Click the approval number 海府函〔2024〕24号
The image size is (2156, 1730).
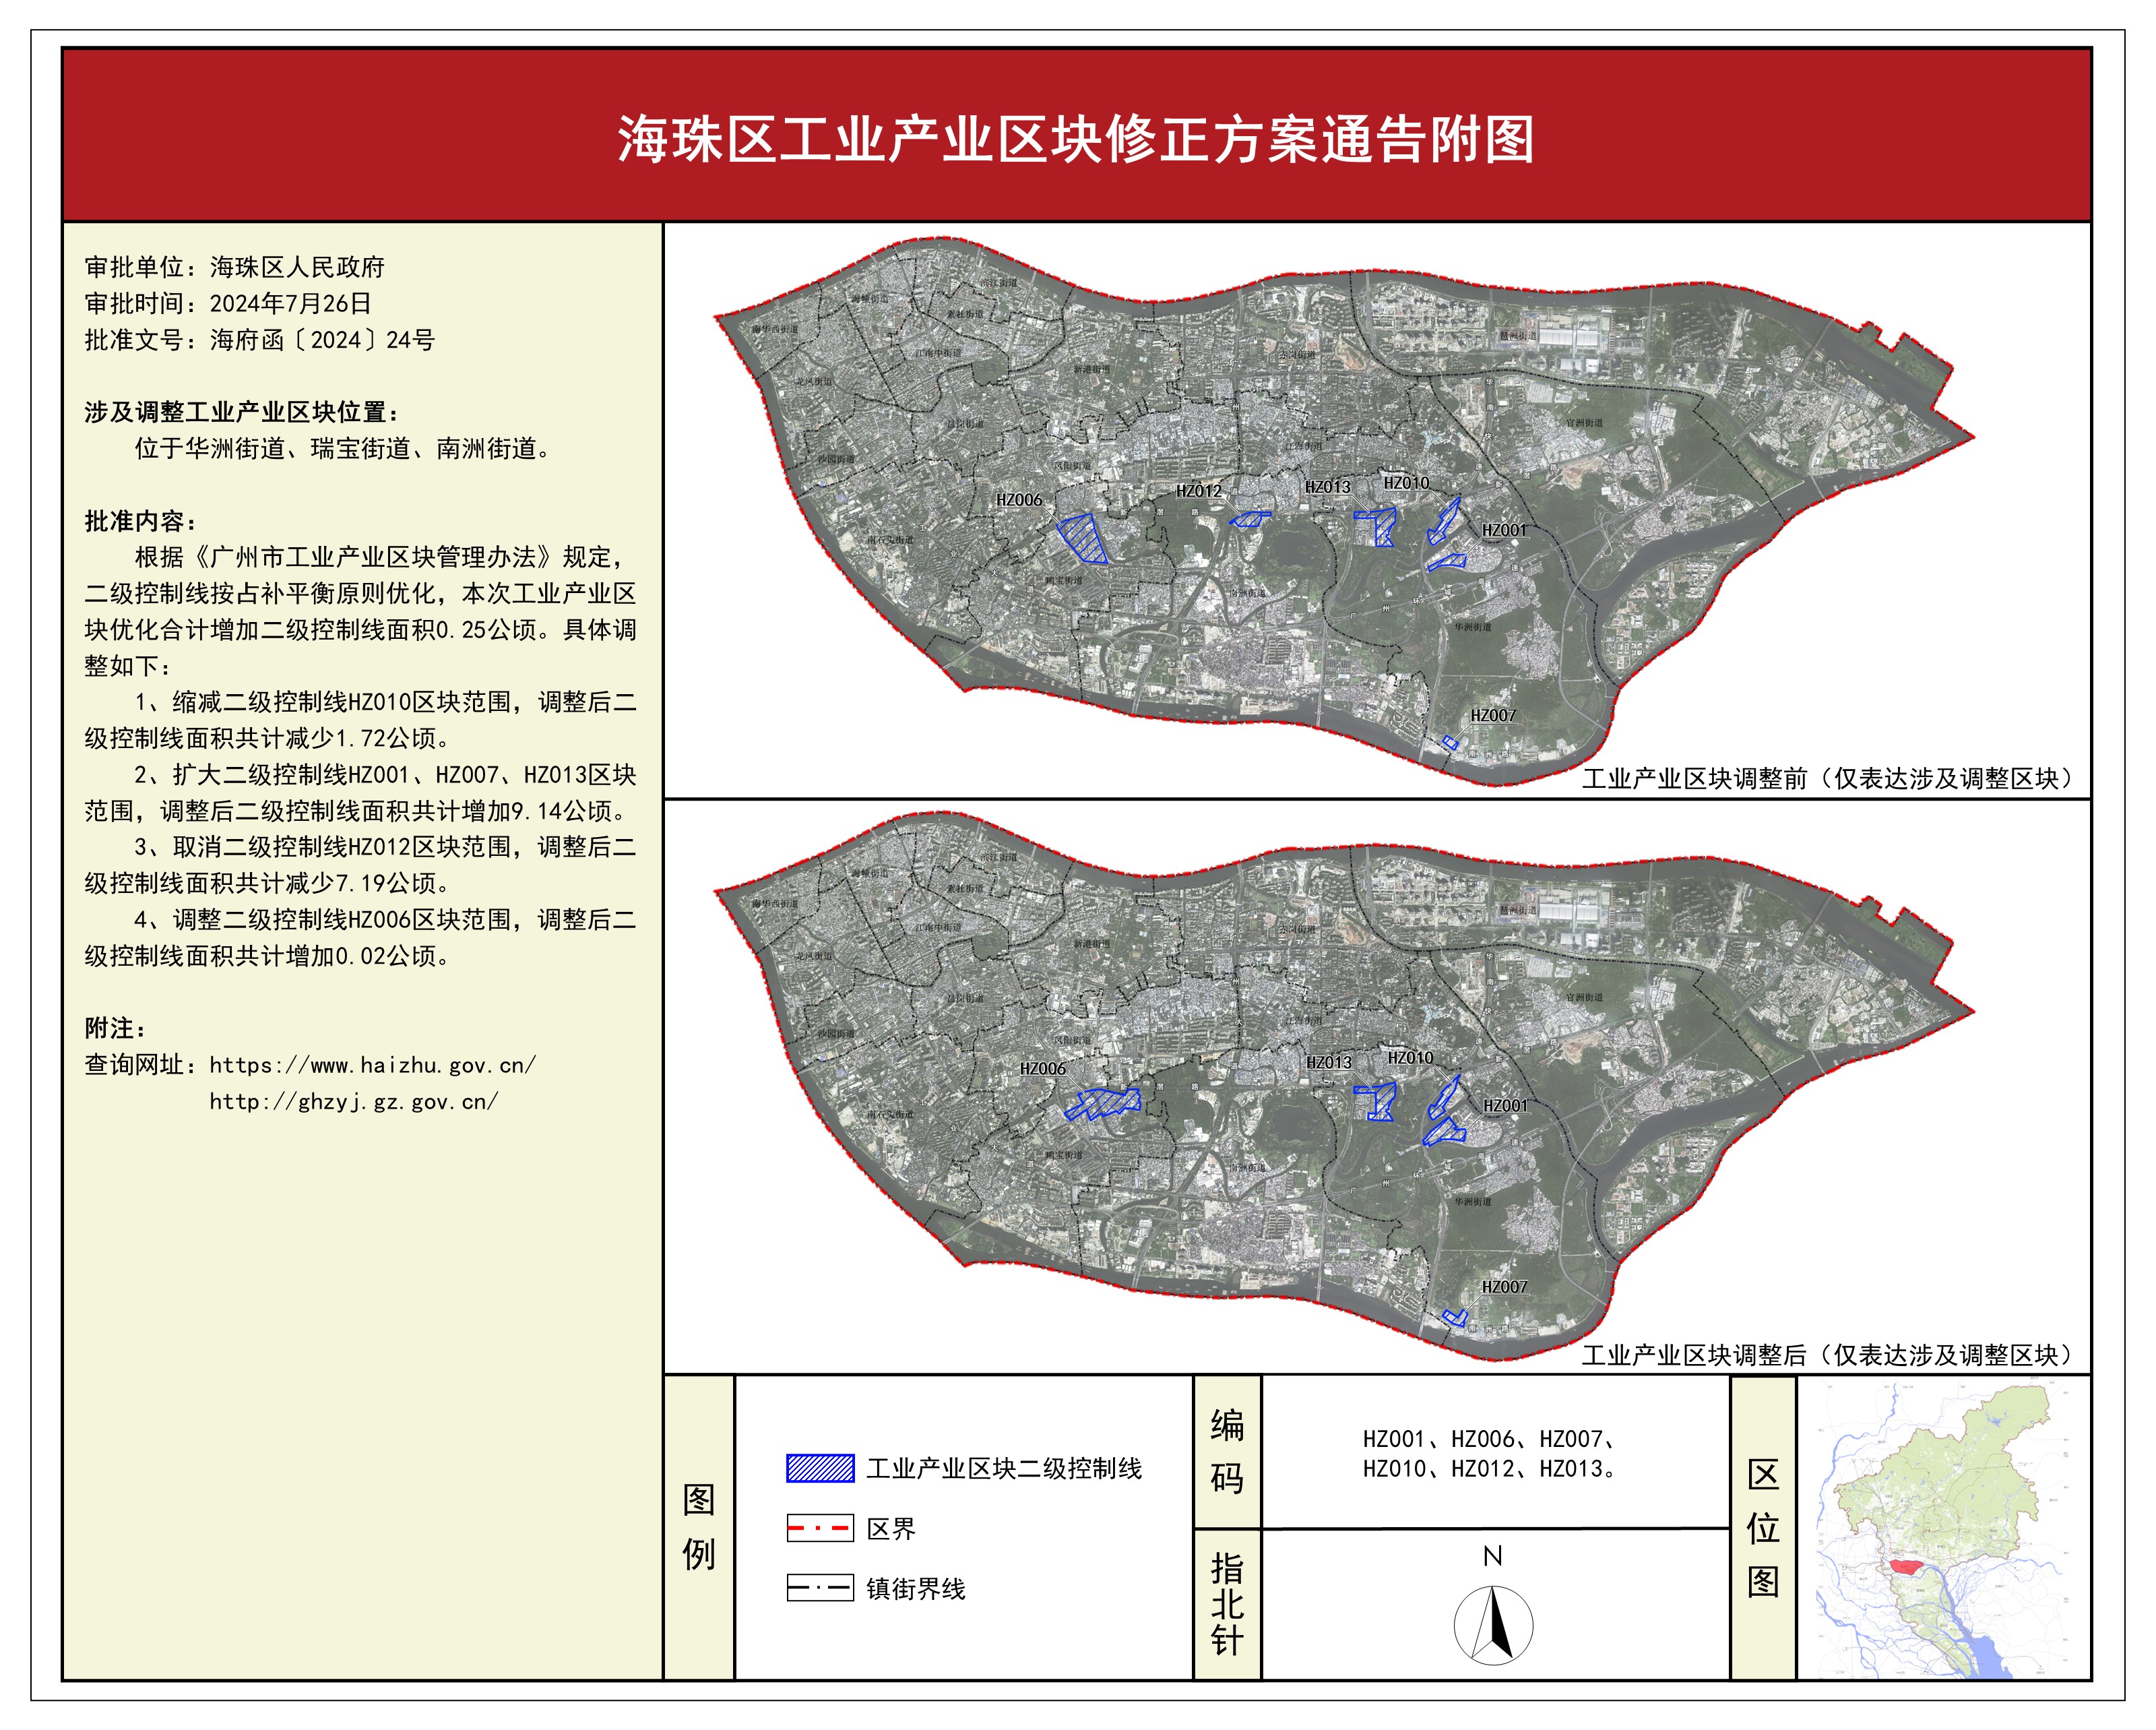tap(322, 340)
